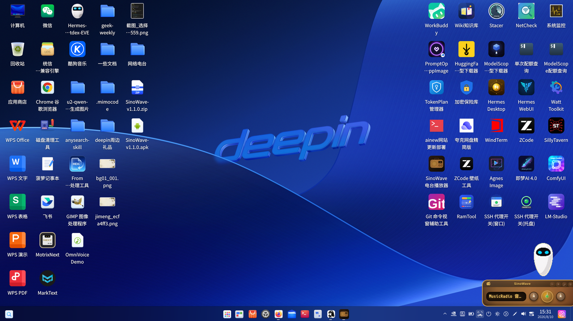Open the power button in the tray

[x=489, y=314]
